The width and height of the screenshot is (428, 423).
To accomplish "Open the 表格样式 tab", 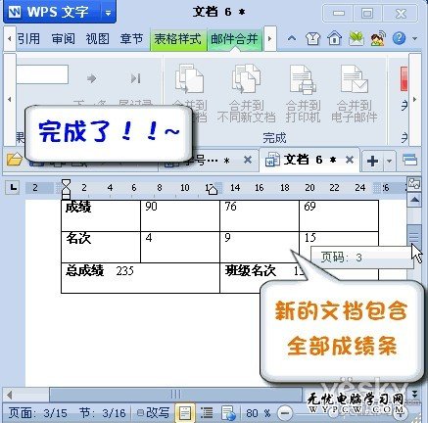I will point(178,39).
